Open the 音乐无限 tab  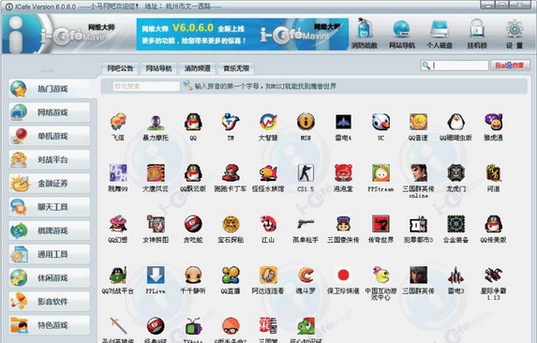(x=236, y=68)
